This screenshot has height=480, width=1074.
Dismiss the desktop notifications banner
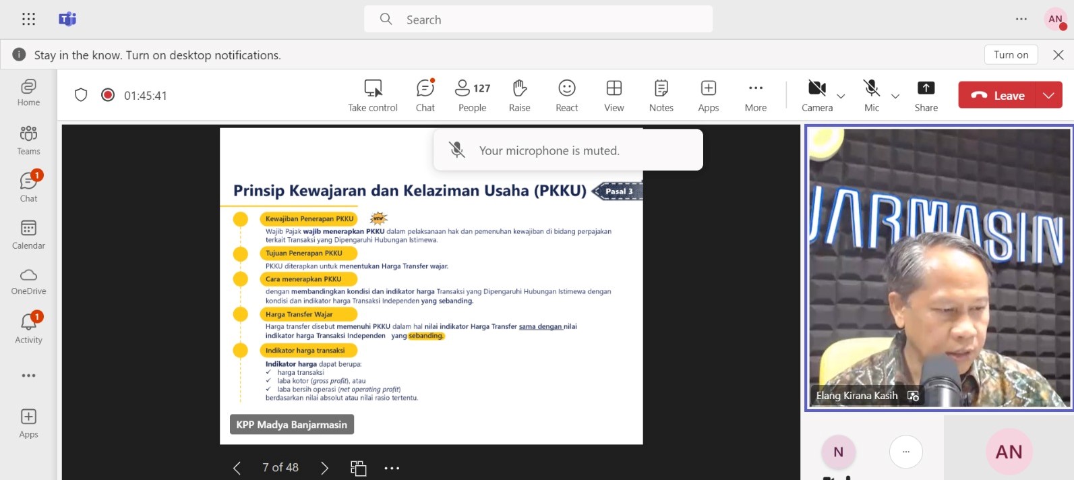[x=1058, y=55]
